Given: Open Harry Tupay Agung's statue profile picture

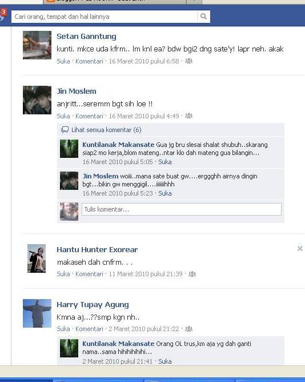Looking at the screenshot, I should 37,313.
